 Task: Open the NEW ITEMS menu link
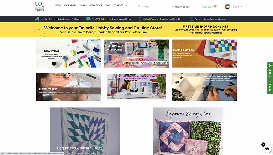96,5
